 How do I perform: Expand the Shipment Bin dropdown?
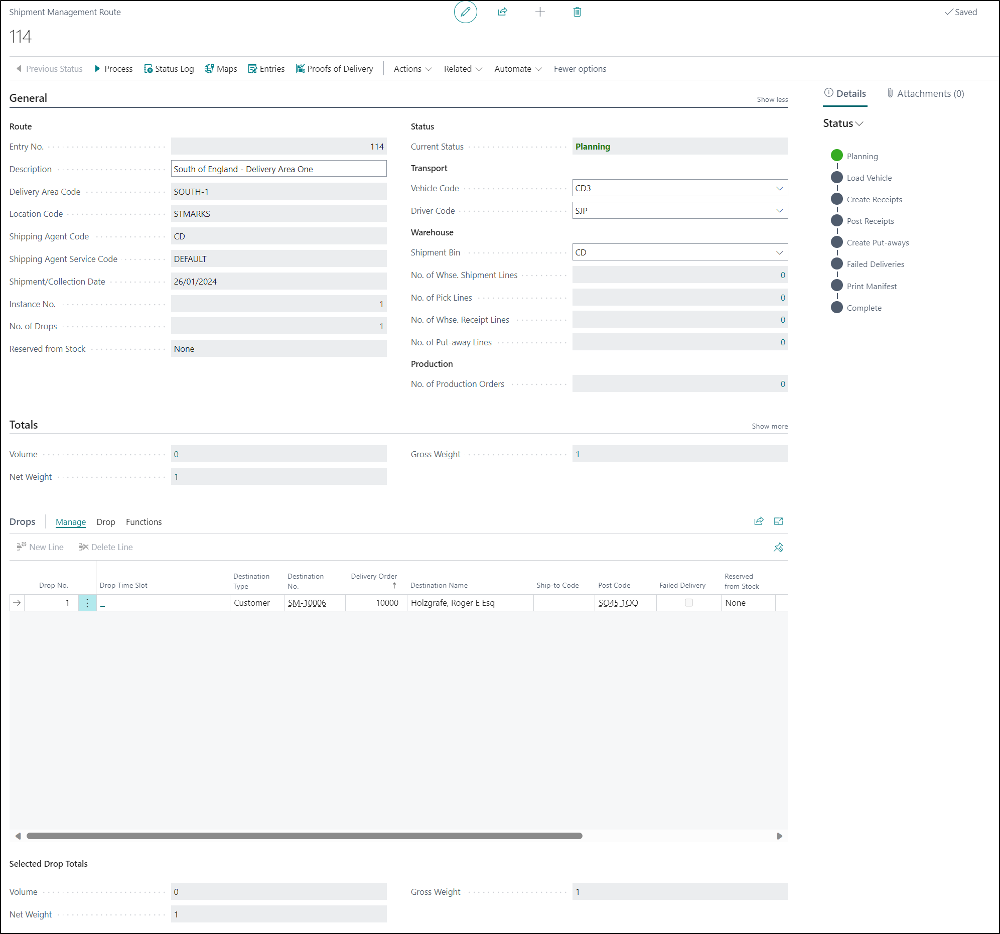pyautogui.click(x=779, y=252)
